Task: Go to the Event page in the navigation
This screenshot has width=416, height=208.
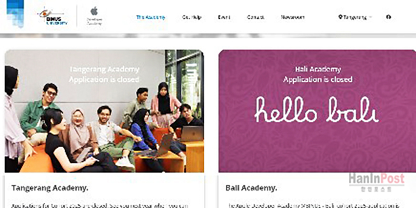Action: click(224, 17)
